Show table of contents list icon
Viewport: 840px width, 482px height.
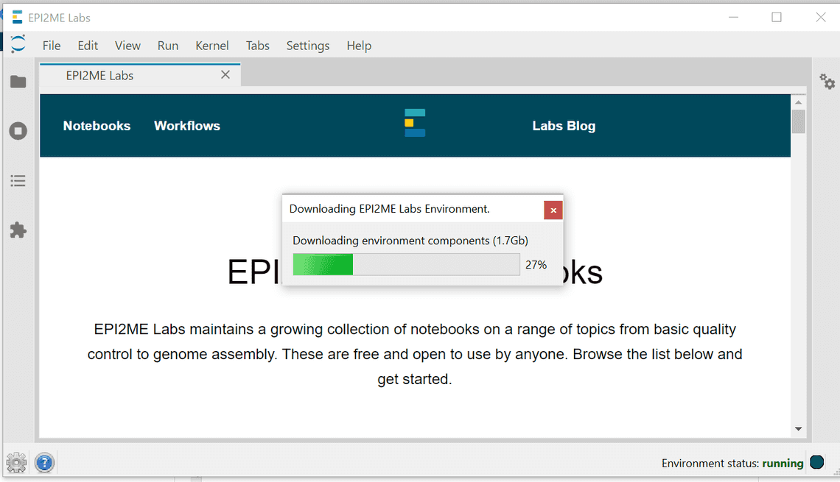coord(18,180)
